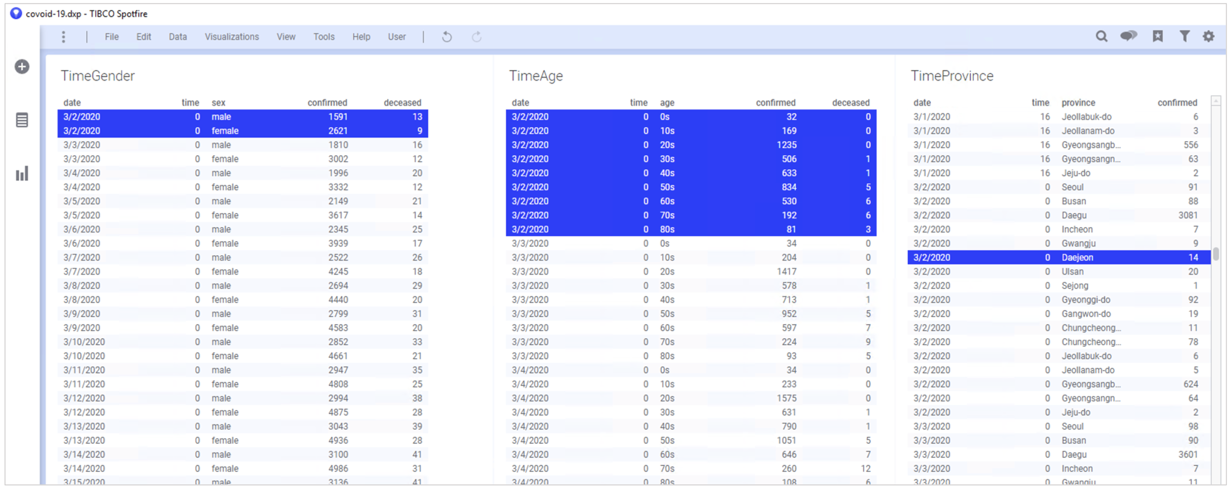Select the 3/3/2020 female row with 3002
The image size is (1230, 489).
point(243,159)
